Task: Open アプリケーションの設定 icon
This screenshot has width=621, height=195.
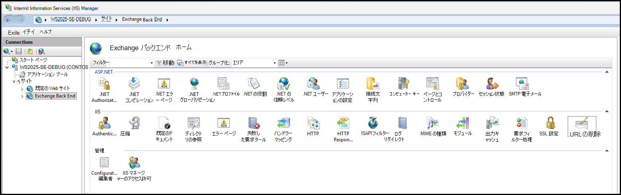Action: [x=343, y=84]
